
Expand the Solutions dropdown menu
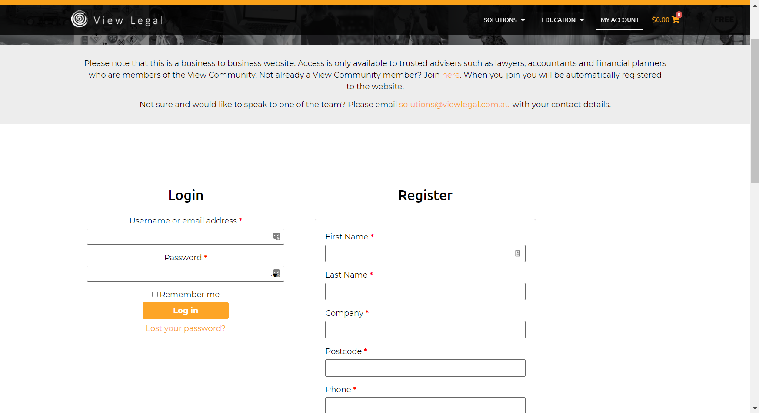coord(504,20)
